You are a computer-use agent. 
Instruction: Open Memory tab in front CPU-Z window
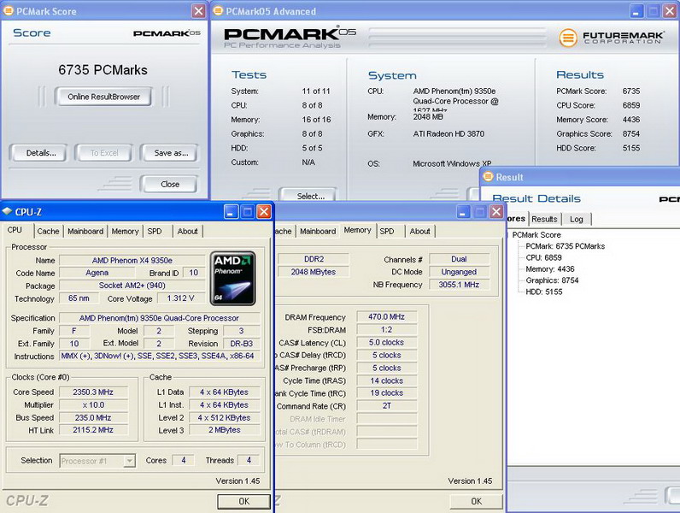pos(125,232)
